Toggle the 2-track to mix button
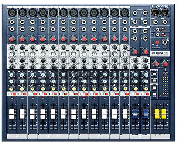The image size is (177, 144). tap(154, 94)
